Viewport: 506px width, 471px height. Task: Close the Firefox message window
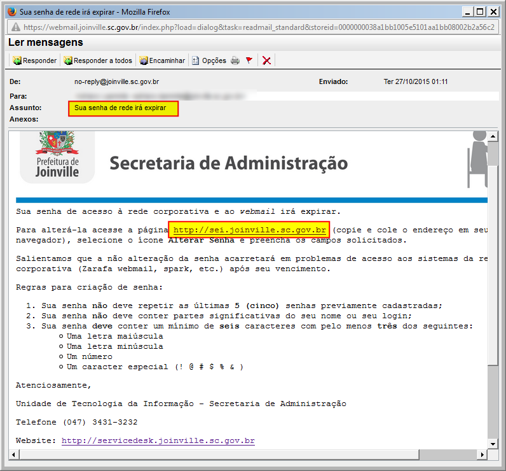pos(493,12)
